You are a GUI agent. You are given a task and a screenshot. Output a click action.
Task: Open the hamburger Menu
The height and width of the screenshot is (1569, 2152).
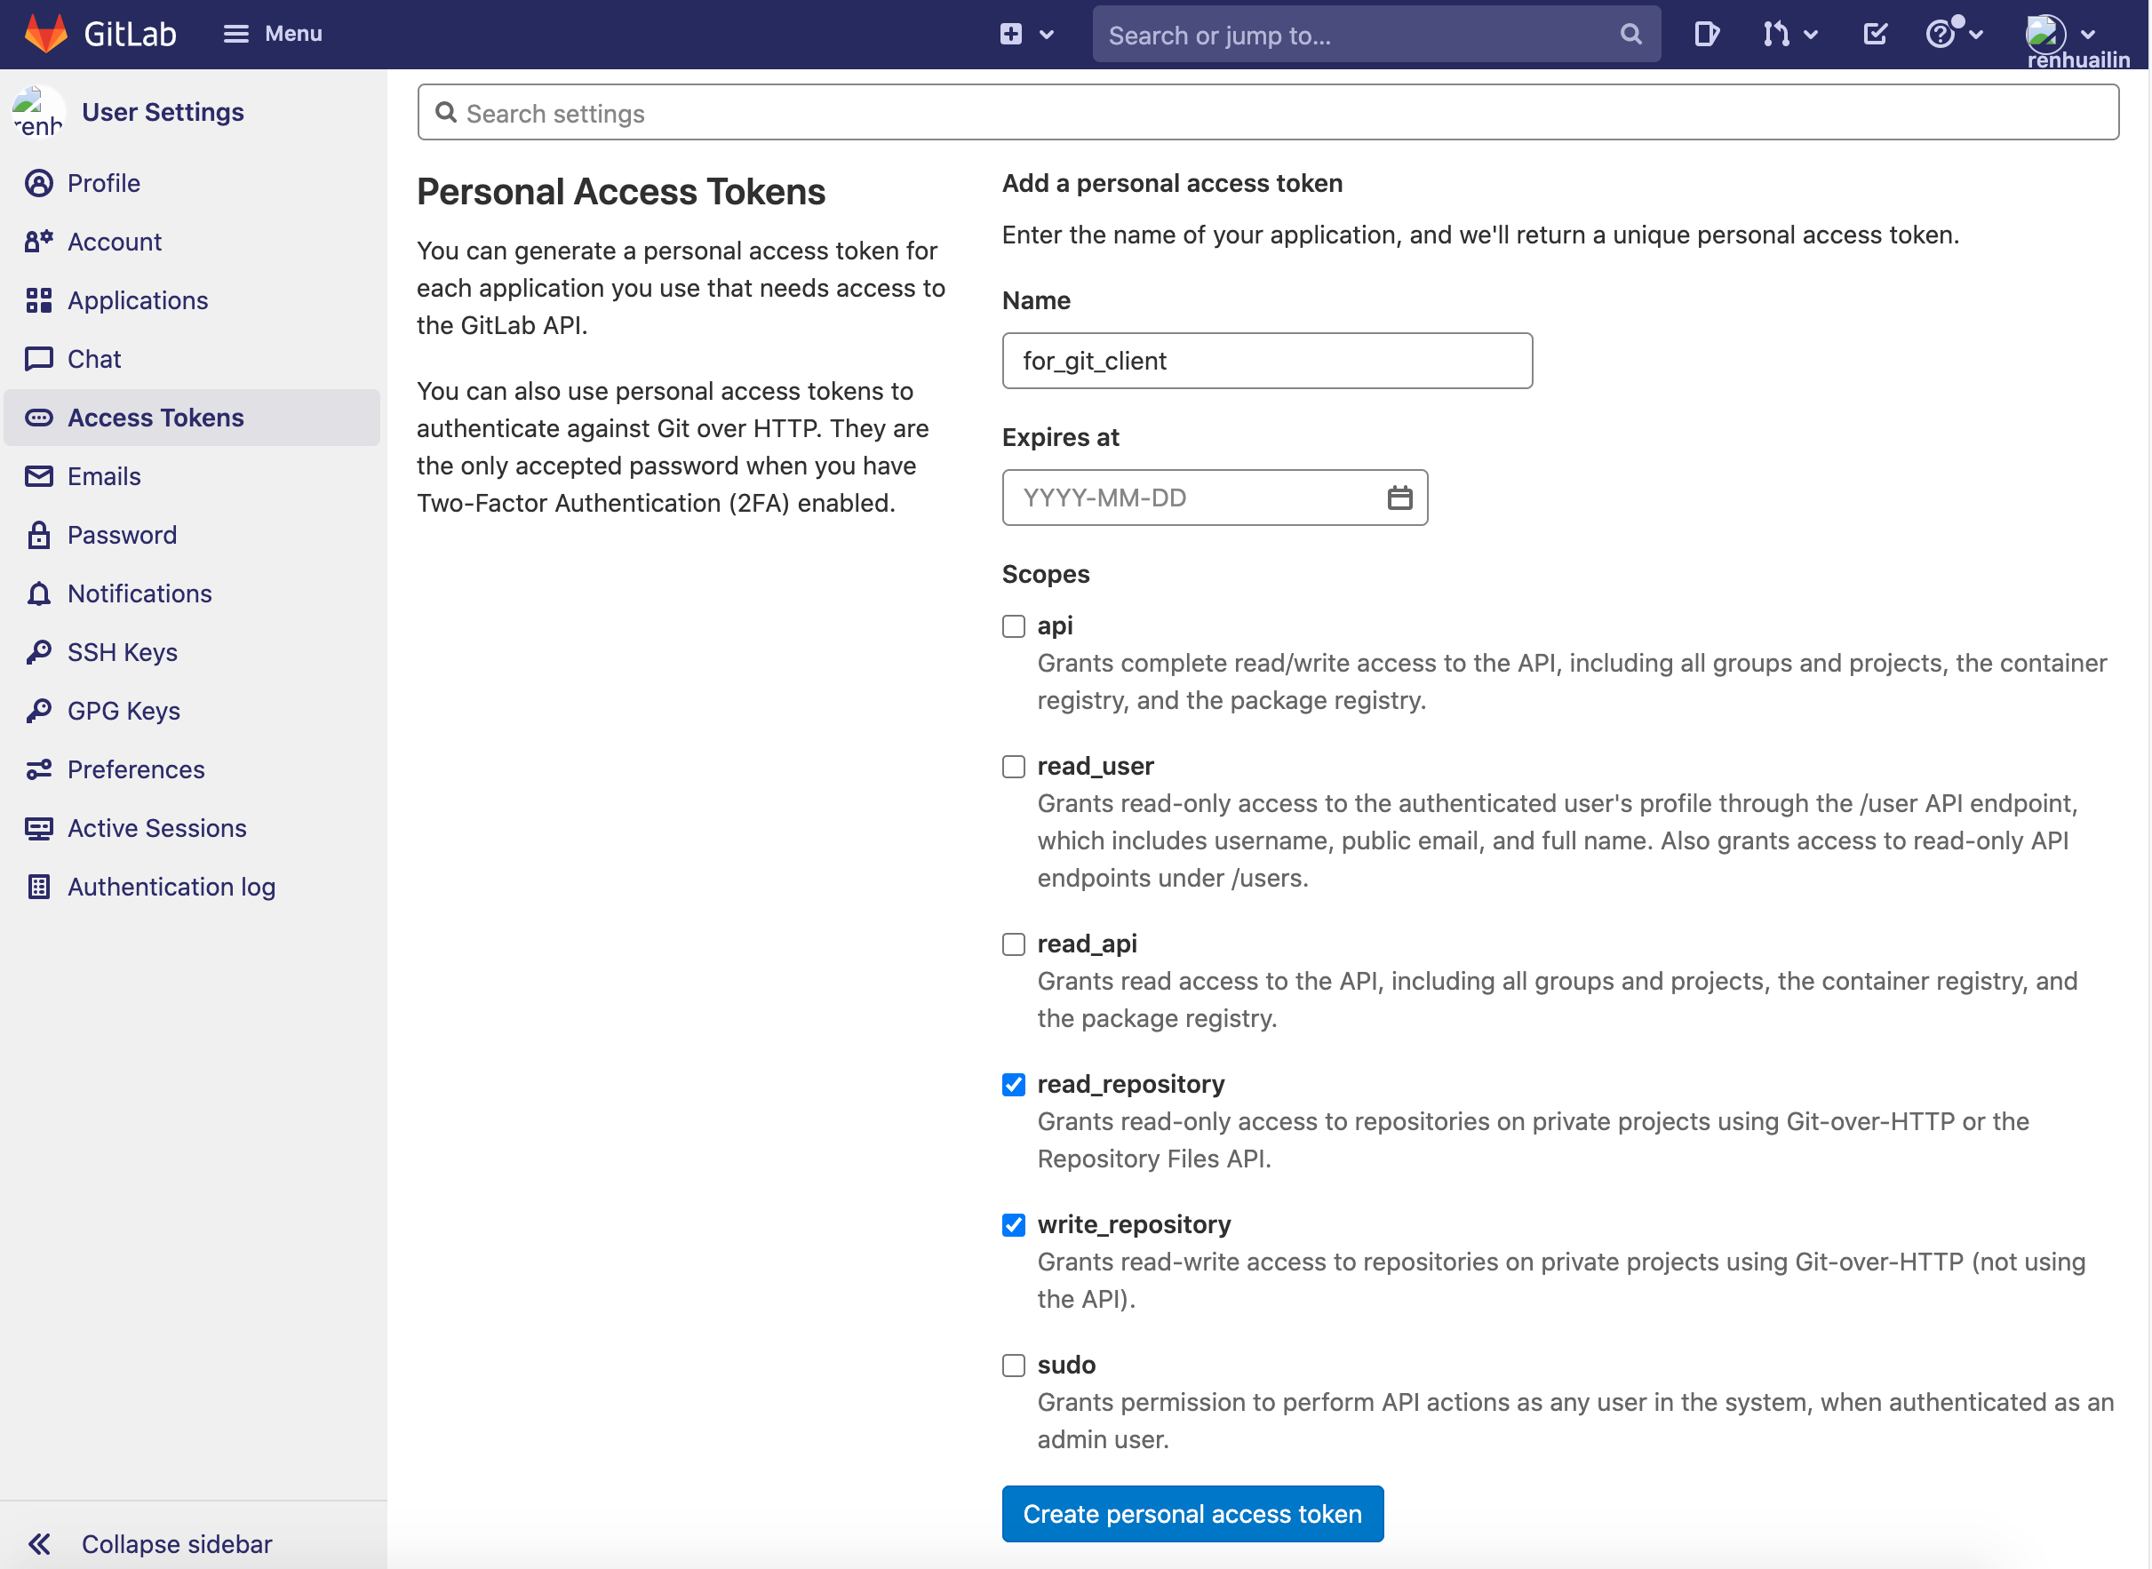(273, 34)
